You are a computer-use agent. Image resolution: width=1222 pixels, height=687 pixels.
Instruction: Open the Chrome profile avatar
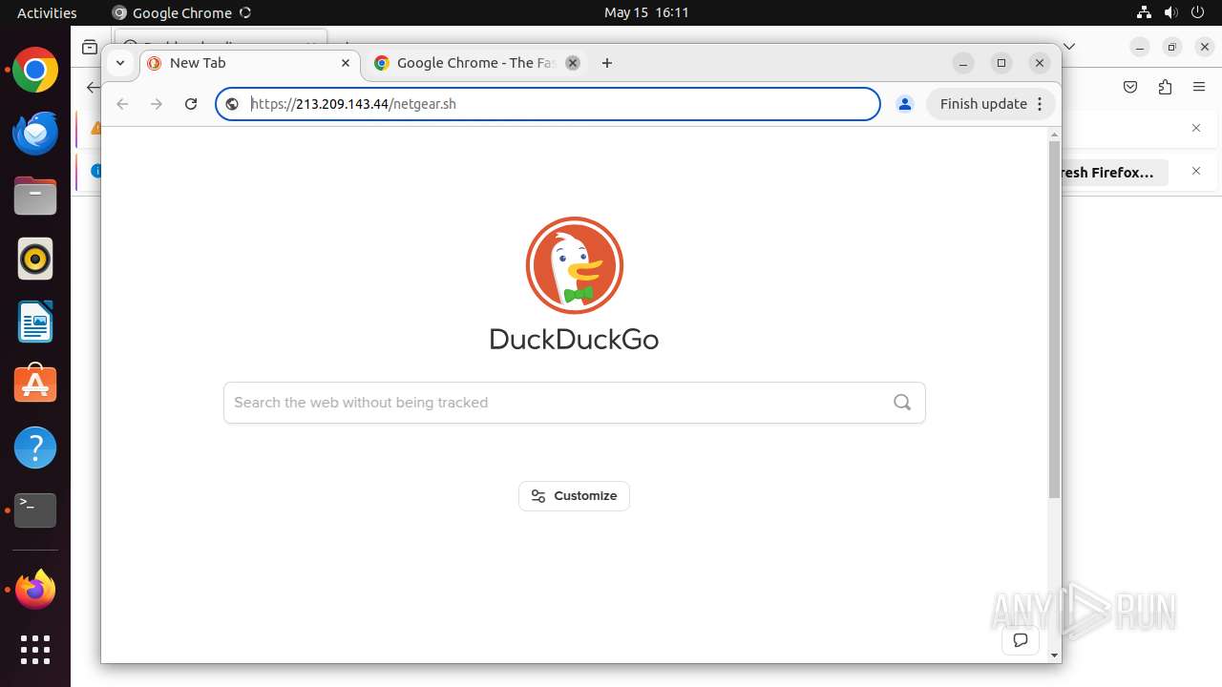tap(905, 104)
